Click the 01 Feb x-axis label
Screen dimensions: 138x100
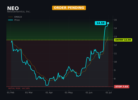10,93
